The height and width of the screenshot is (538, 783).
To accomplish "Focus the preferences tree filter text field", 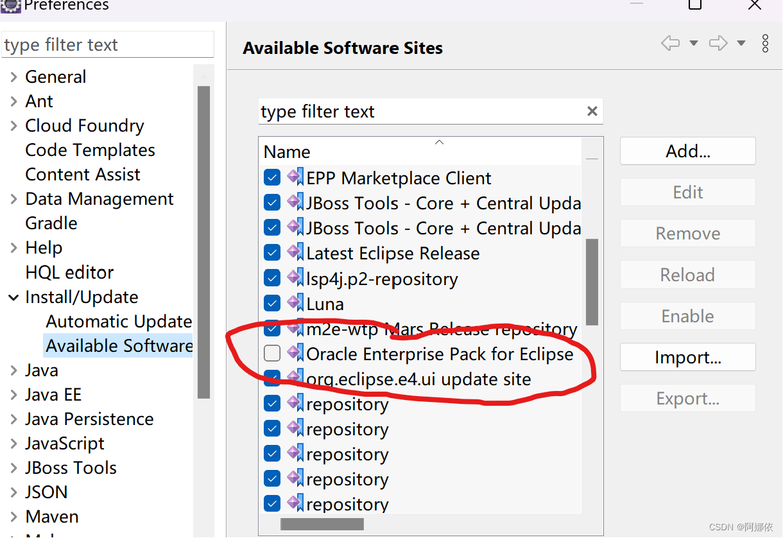I will click(x=107, y=45).
